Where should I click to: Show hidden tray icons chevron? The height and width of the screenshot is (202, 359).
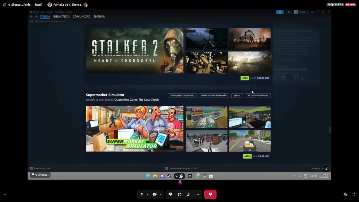(294, 176)
